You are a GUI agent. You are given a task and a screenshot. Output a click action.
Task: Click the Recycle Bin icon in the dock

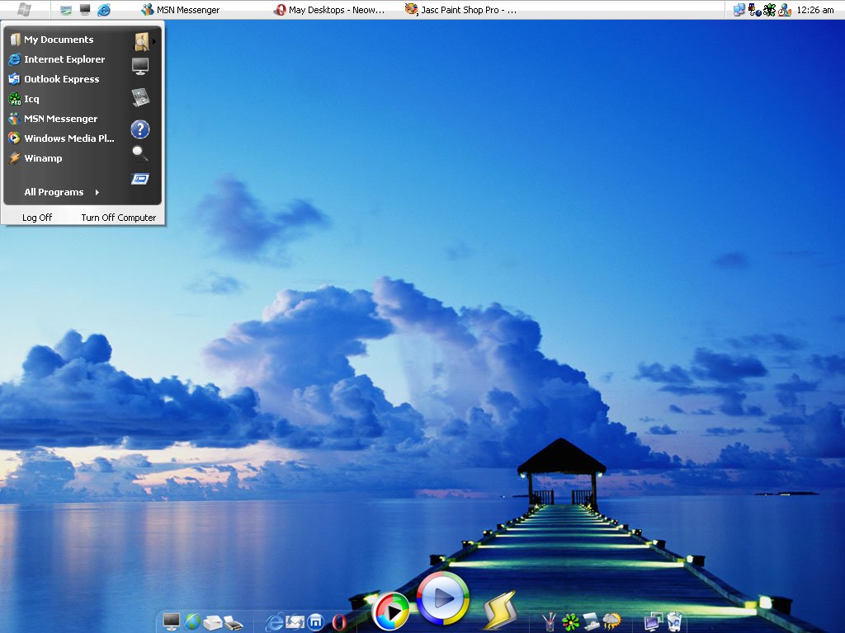coord(674,621)
